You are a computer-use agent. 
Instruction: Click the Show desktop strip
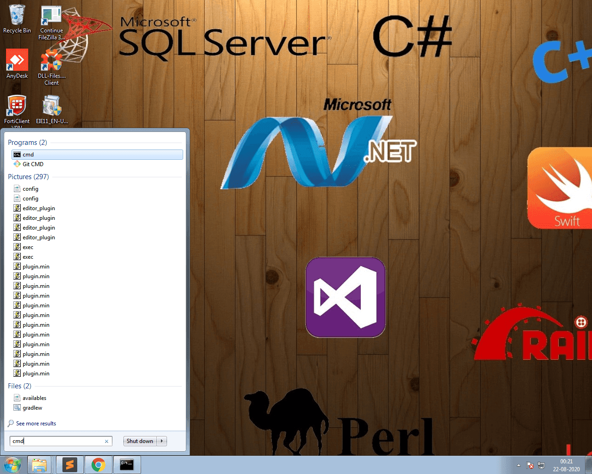588,465
